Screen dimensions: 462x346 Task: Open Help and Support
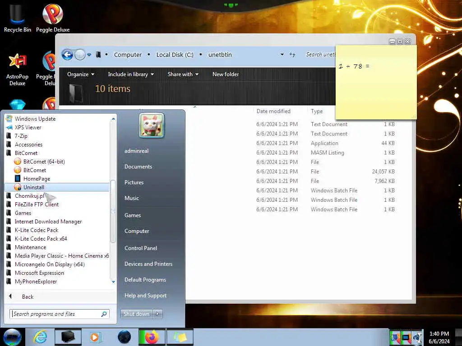[x=145, y=296]
